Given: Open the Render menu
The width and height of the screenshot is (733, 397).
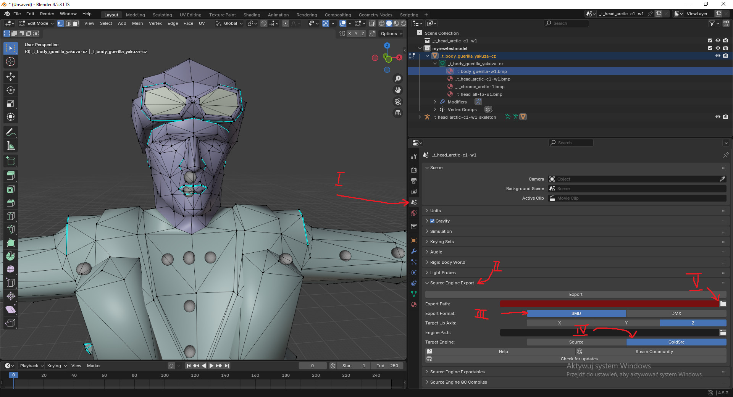Looking at the screenshot, I should 47,14.
